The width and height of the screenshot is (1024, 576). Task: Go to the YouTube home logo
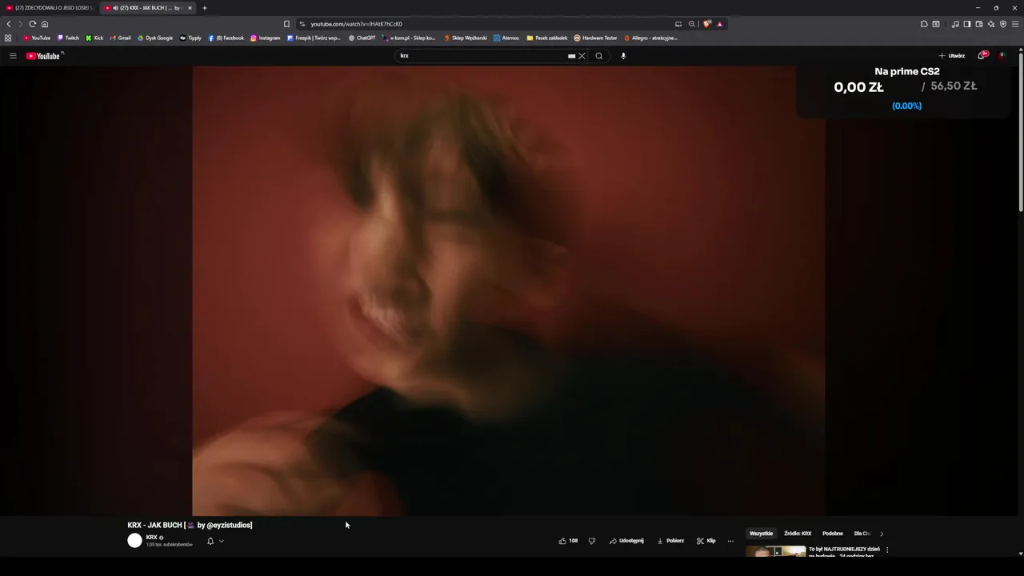43,56
